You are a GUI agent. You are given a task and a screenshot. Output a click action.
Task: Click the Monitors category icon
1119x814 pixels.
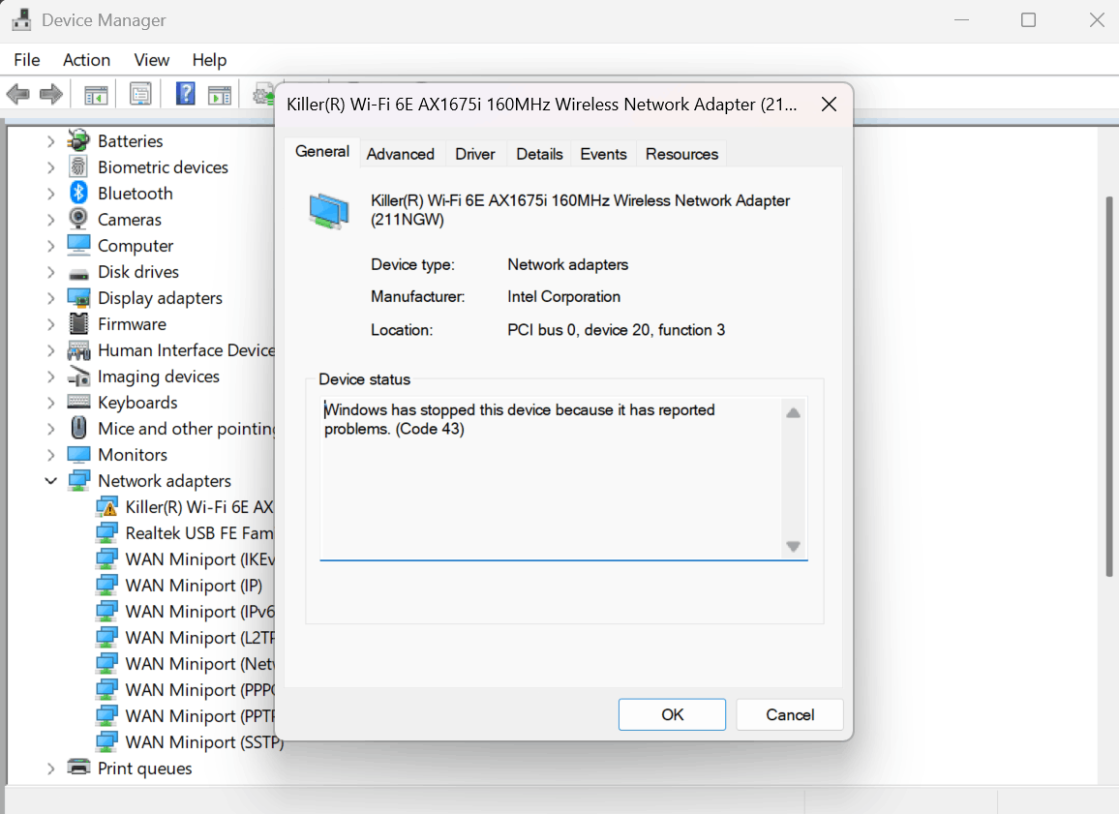point(78,455)
